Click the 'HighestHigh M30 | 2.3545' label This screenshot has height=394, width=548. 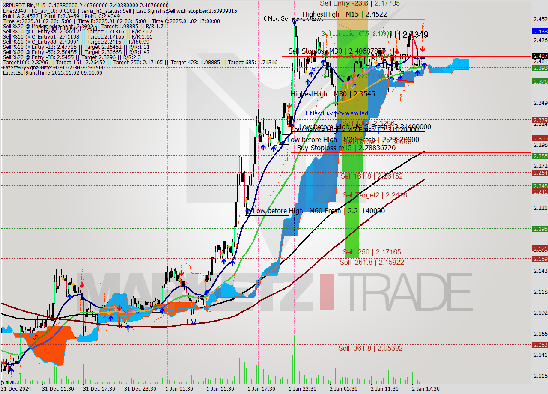(333, 94)
